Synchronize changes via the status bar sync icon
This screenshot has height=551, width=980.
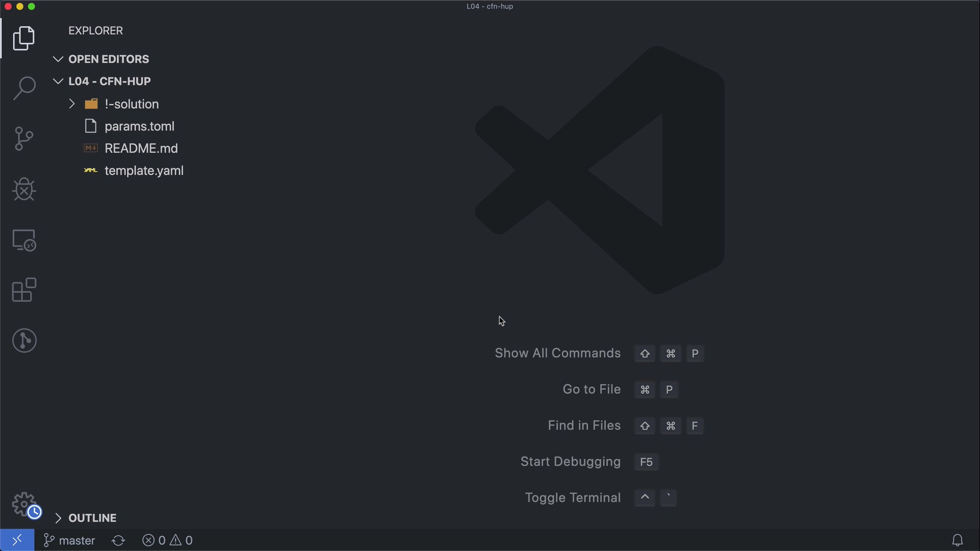tap(118, 540)
